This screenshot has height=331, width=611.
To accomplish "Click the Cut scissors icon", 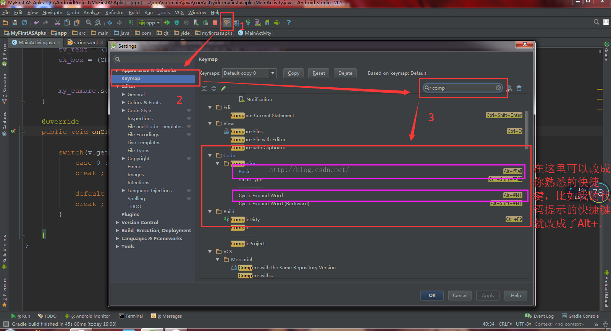I will click(x=58, y=22).
